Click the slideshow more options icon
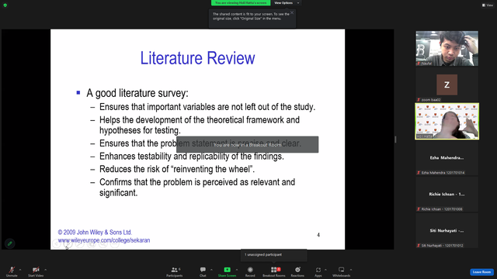 [x=115, y=243]
